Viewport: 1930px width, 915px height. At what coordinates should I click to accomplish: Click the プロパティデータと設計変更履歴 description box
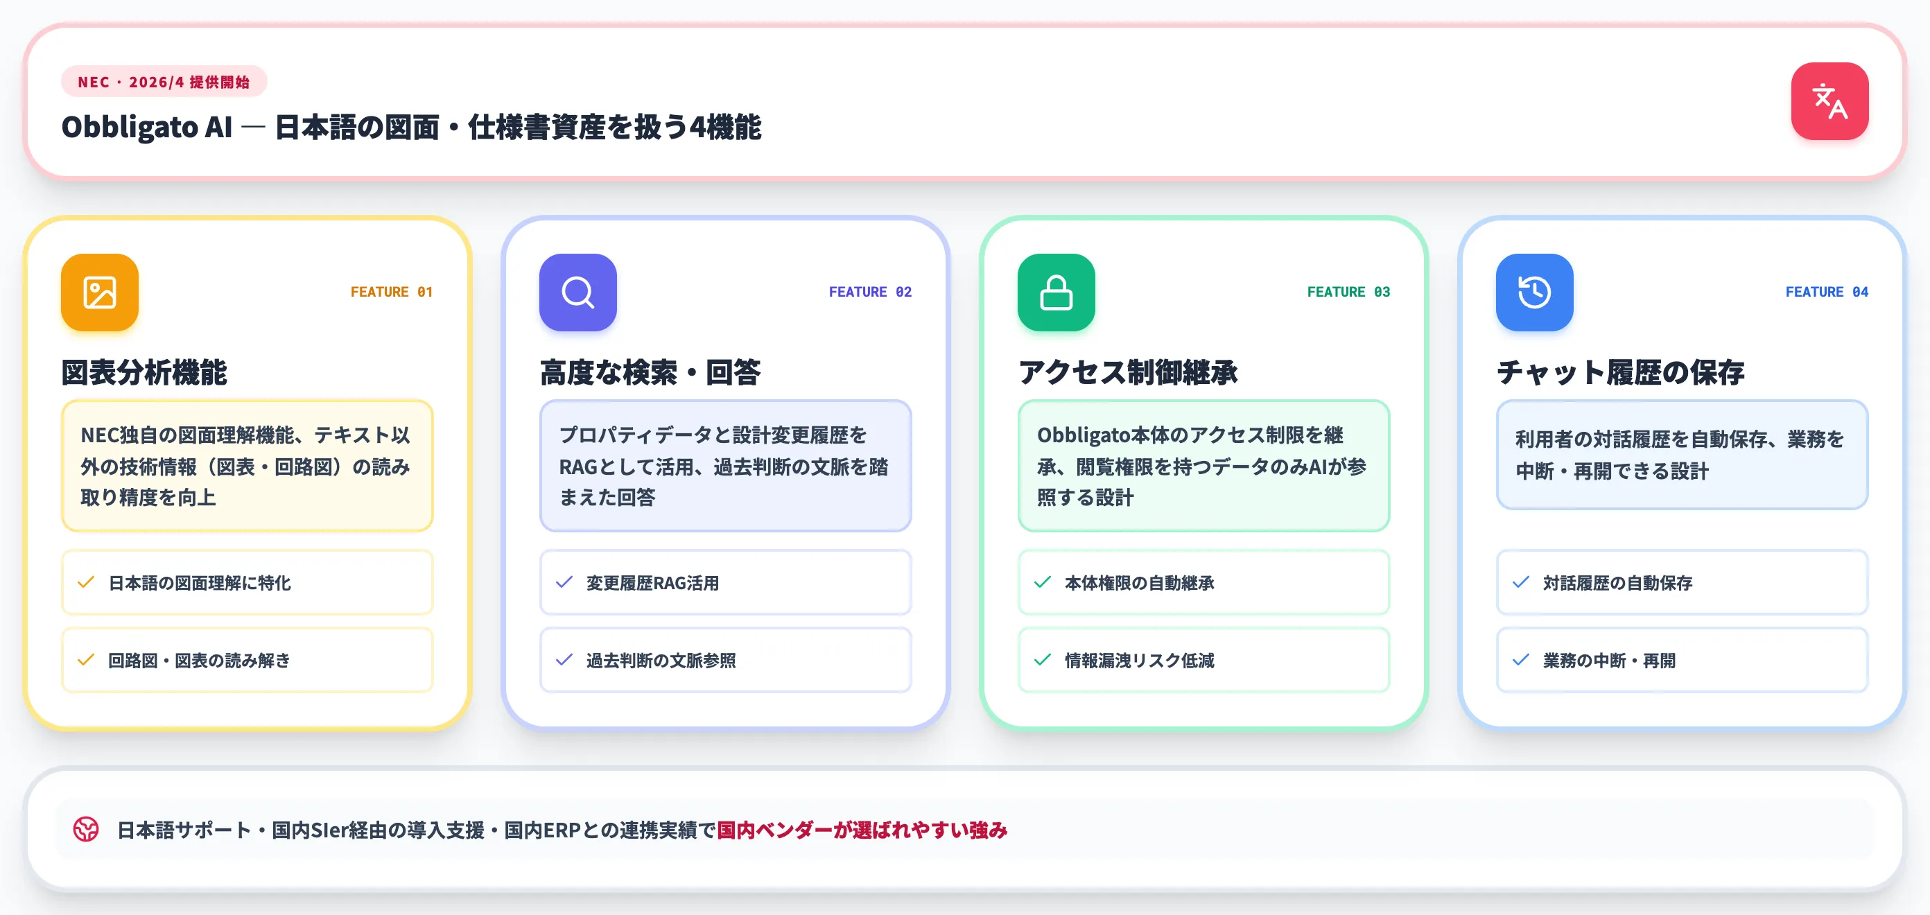(x=725, y=466)
